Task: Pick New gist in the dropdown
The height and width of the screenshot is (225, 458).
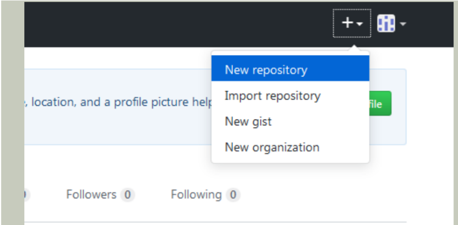Action: (248, 122)
